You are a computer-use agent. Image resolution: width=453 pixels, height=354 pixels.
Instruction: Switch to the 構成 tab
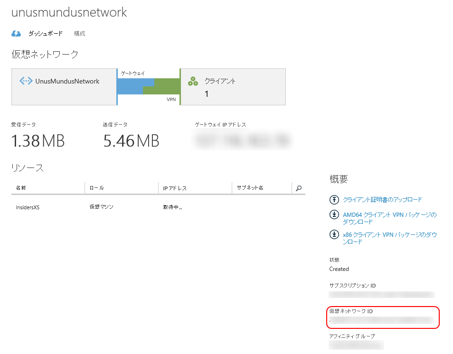[x=80, y=34]
